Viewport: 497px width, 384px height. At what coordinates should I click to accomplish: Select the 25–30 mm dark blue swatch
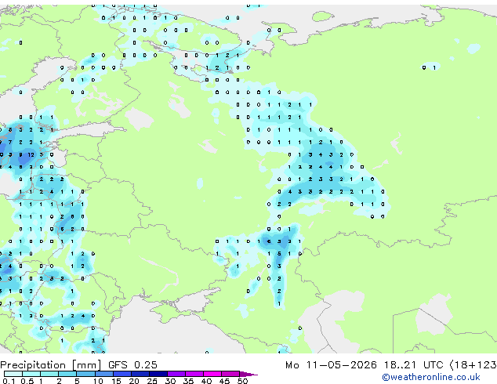[x=158, y=374]
